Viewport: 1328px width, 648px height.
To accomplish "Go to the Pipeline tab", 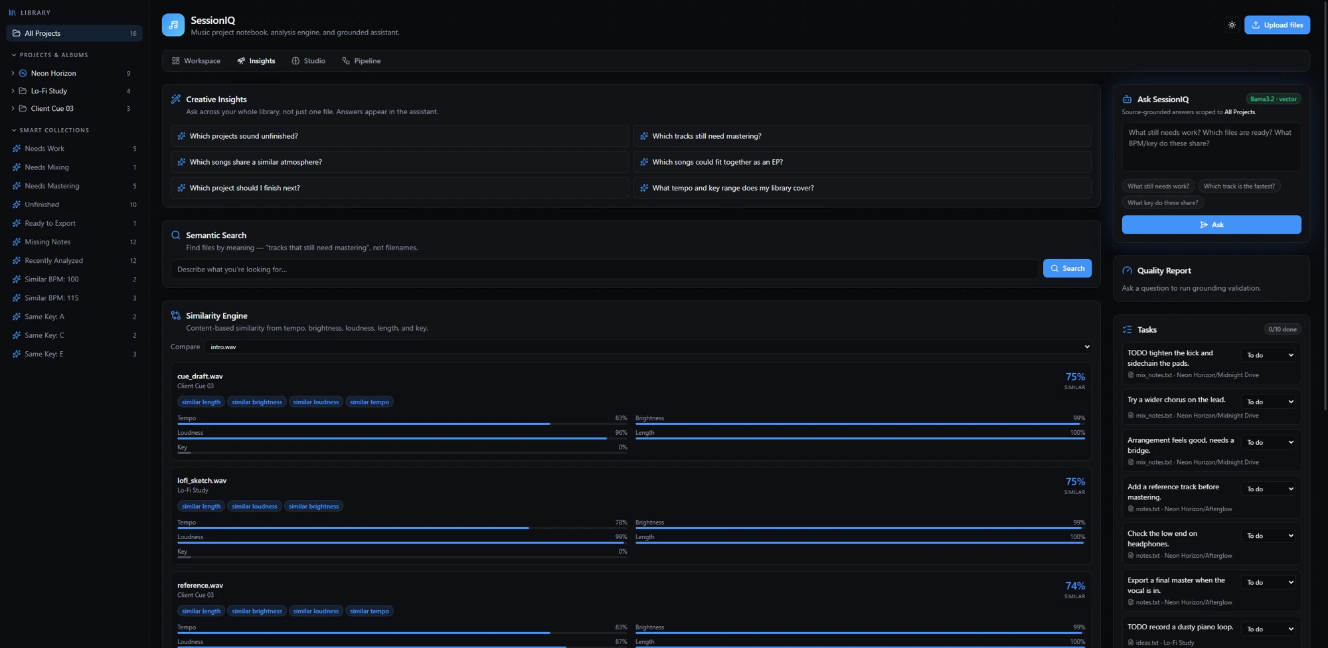I will [x=361, y=61].
